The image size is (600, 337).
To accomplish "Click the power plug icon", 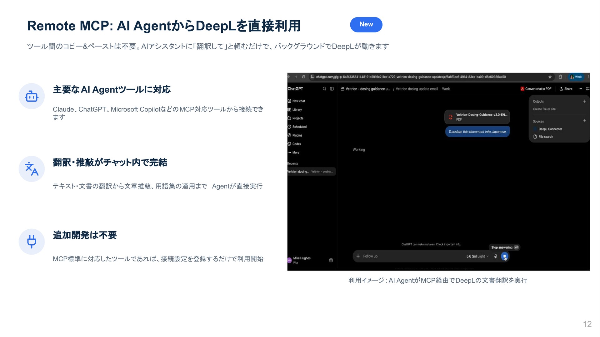I will pyautogui.click(x=32, y=242).
